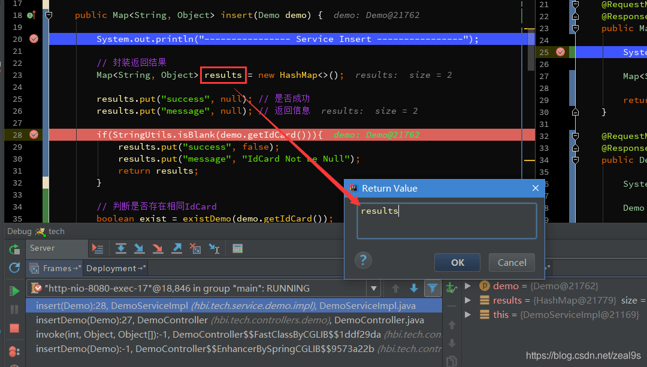
Task: Click the blue Update application icon
Action: [x=14, y=268]
